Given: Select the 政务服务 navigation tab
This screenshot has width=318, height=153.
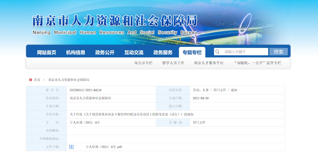Looking at the screenshot, I should point(163,52).
